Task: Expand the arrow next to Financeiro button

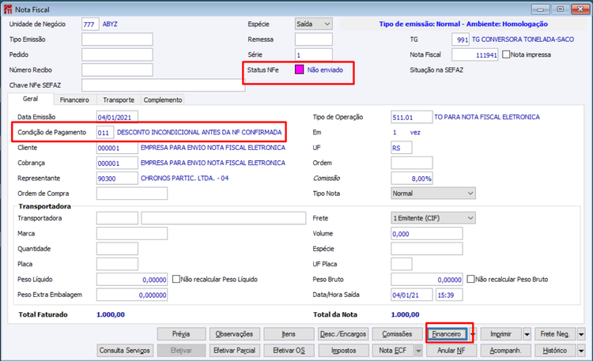Action: tap(473, 334)
